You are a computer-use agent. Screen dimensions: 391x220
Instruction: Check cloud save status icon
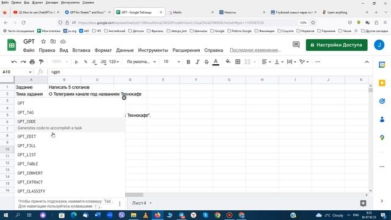pyautogui.click(x=63, y=42)
